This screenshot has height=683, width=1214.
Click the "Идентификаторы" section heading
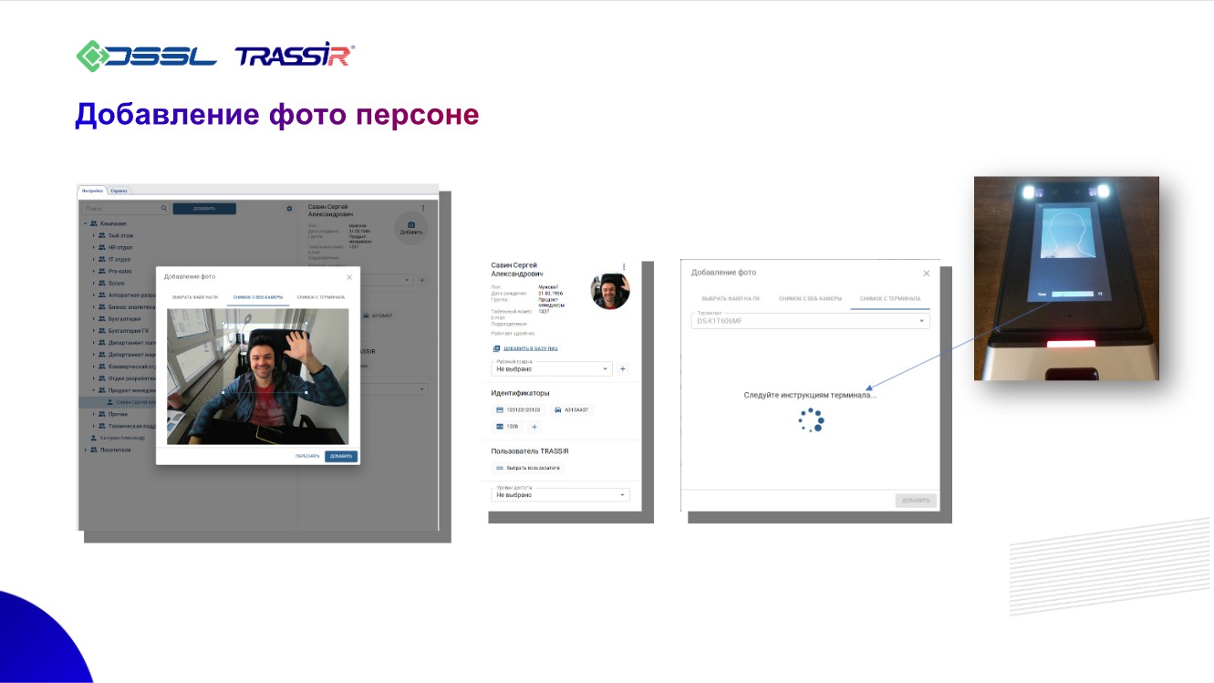pyautogui.click(x=520, y=393)
